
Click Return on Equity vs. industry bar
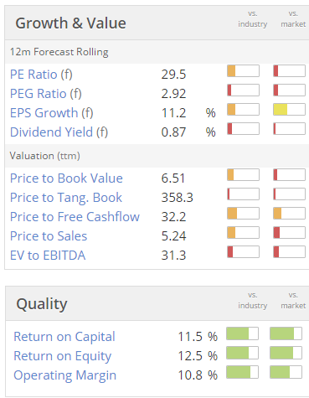click(x=242, y=353)
